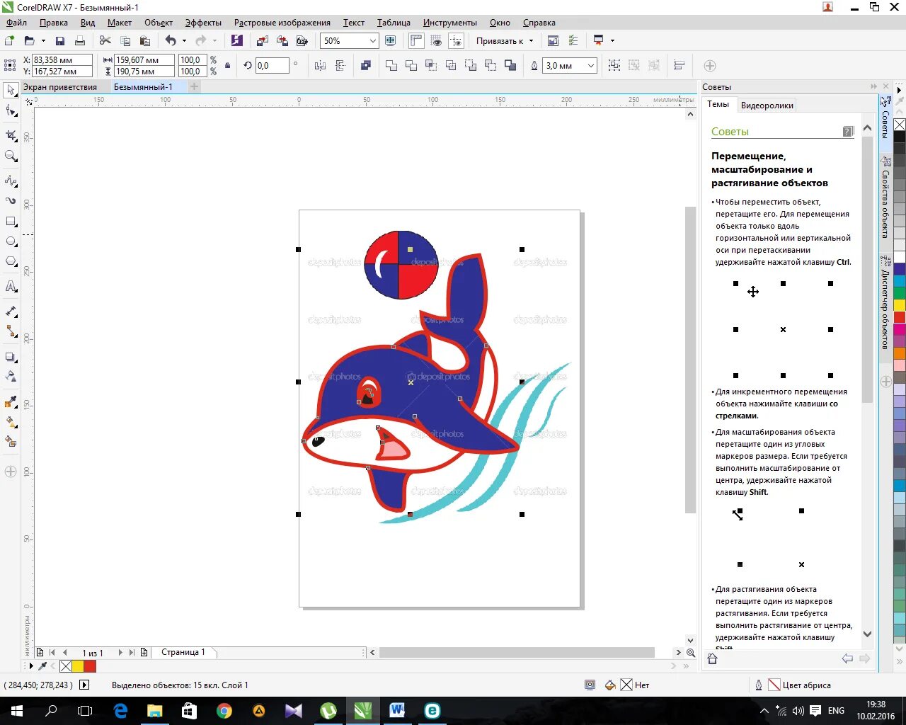Pick the yellow swatch in document palette
This screenshot has width=906, height=725.
point(78,666)
